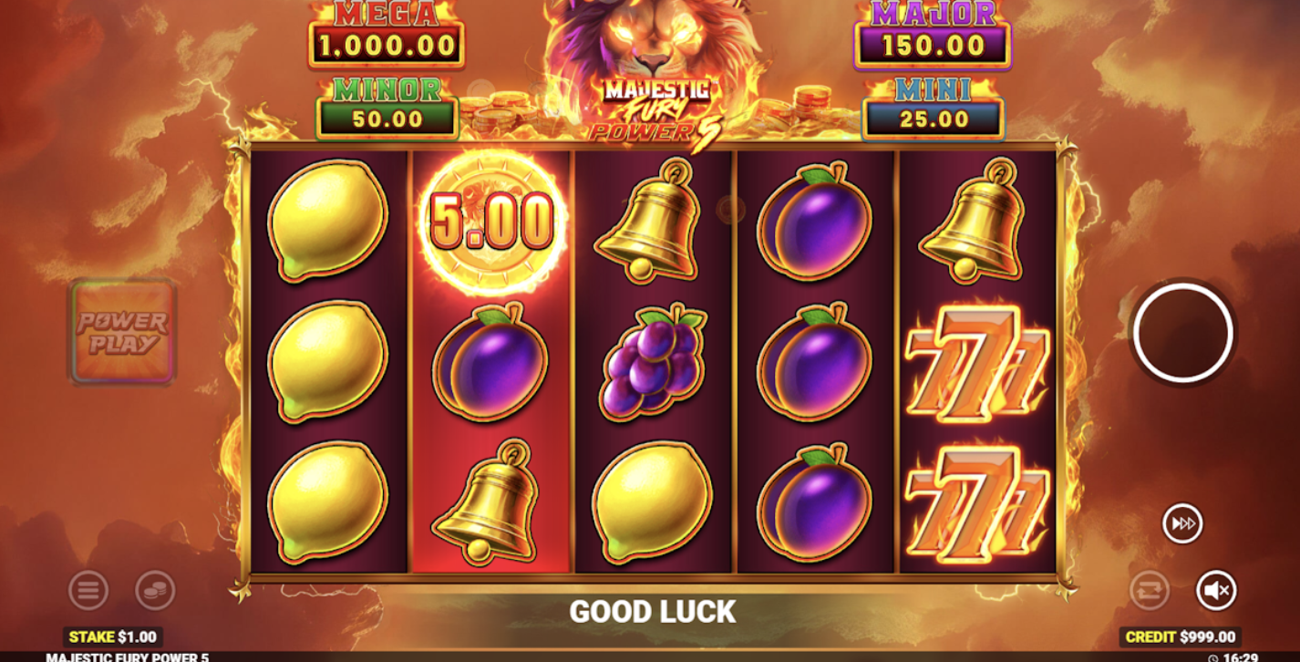Click the grapes symbol on middle reel
Image resolution: width=1300 pixels, height=662 pixels.
point(653,362)
